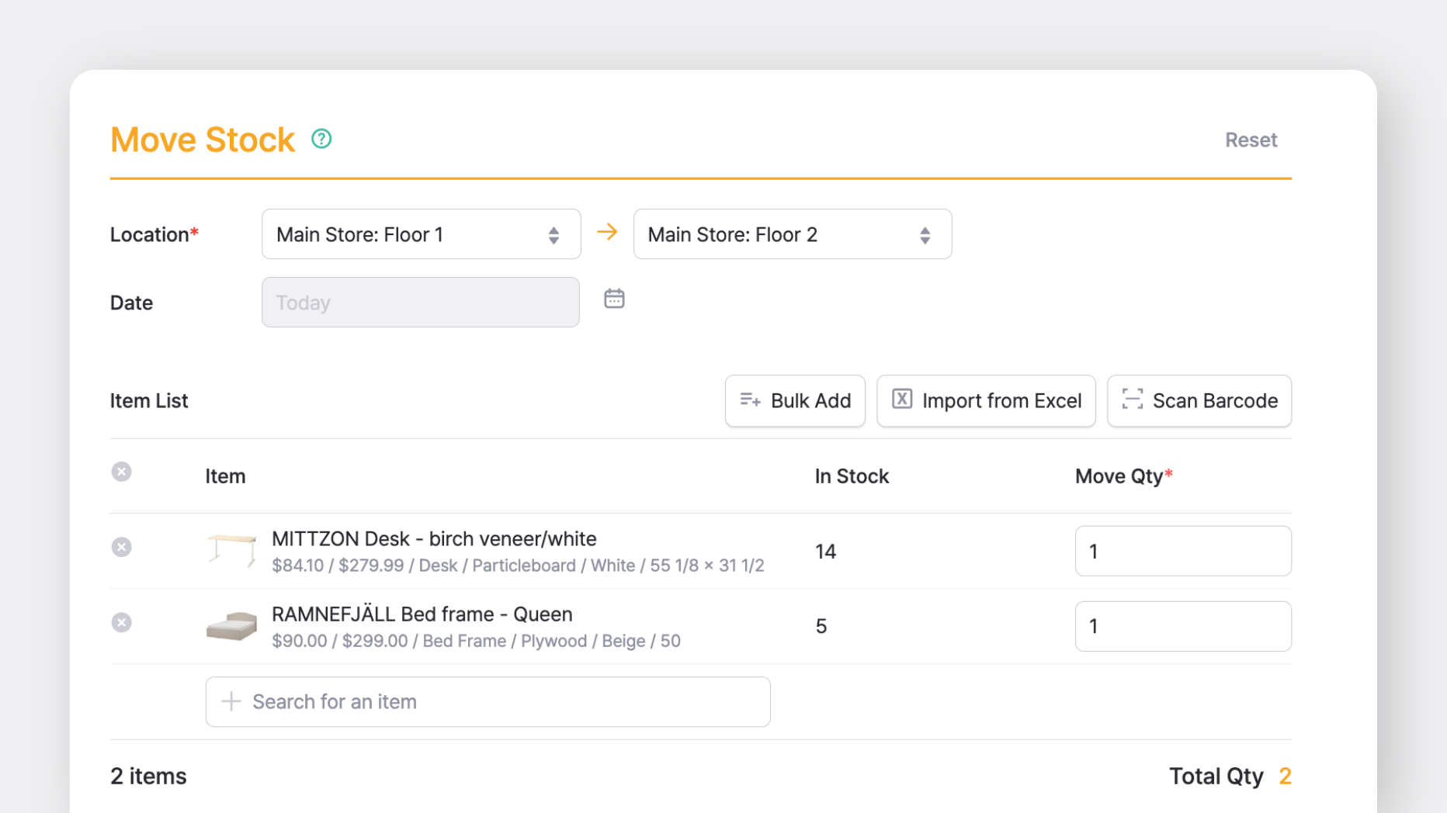Adjust the Move Qty for the bed frame

pyautogui.click(x=1182, y=626)
